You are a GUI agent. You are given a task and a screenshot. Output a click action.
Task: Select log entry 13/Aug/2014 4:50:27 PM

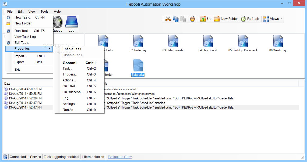click(x=25, y=89)
